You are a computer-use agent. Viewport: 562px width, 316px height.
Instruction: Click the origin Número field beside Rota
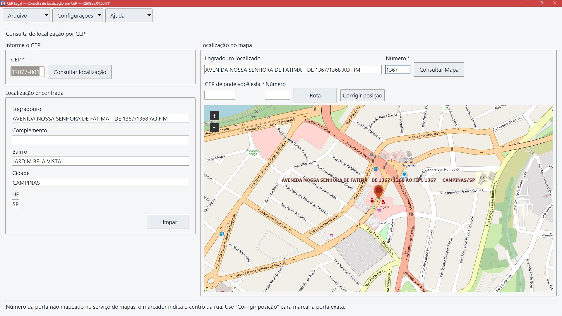coord(277,95)
